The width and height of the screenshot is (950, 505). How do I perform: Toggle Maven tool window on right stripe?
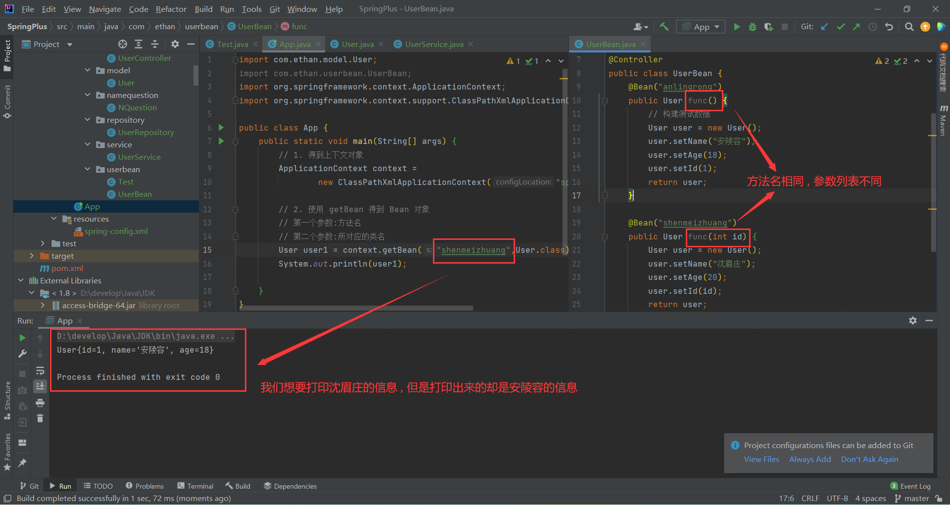pyautogui.click(x=943, y=120)
